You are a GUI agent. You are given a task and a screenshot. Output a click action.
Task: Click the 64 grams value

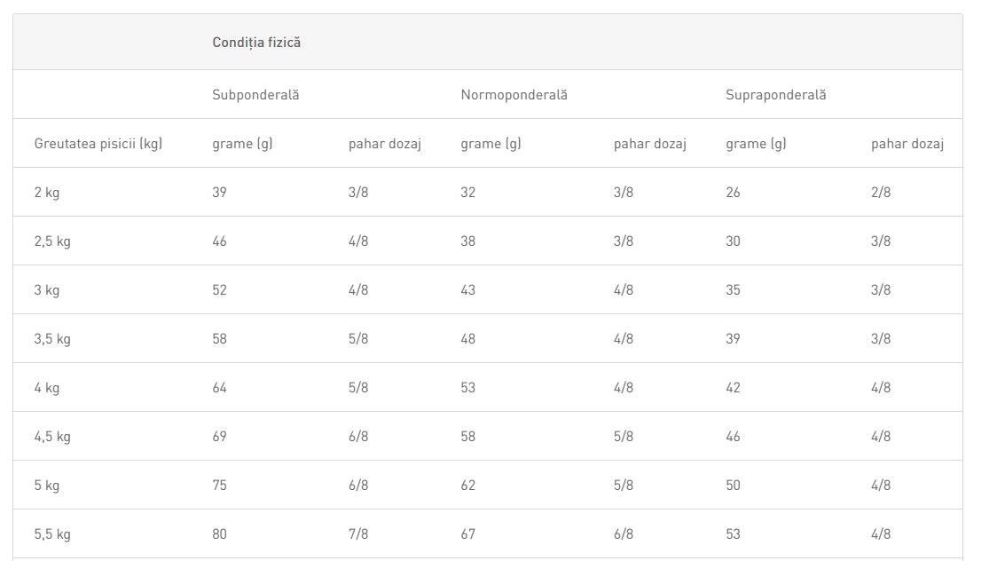(220, 387)
